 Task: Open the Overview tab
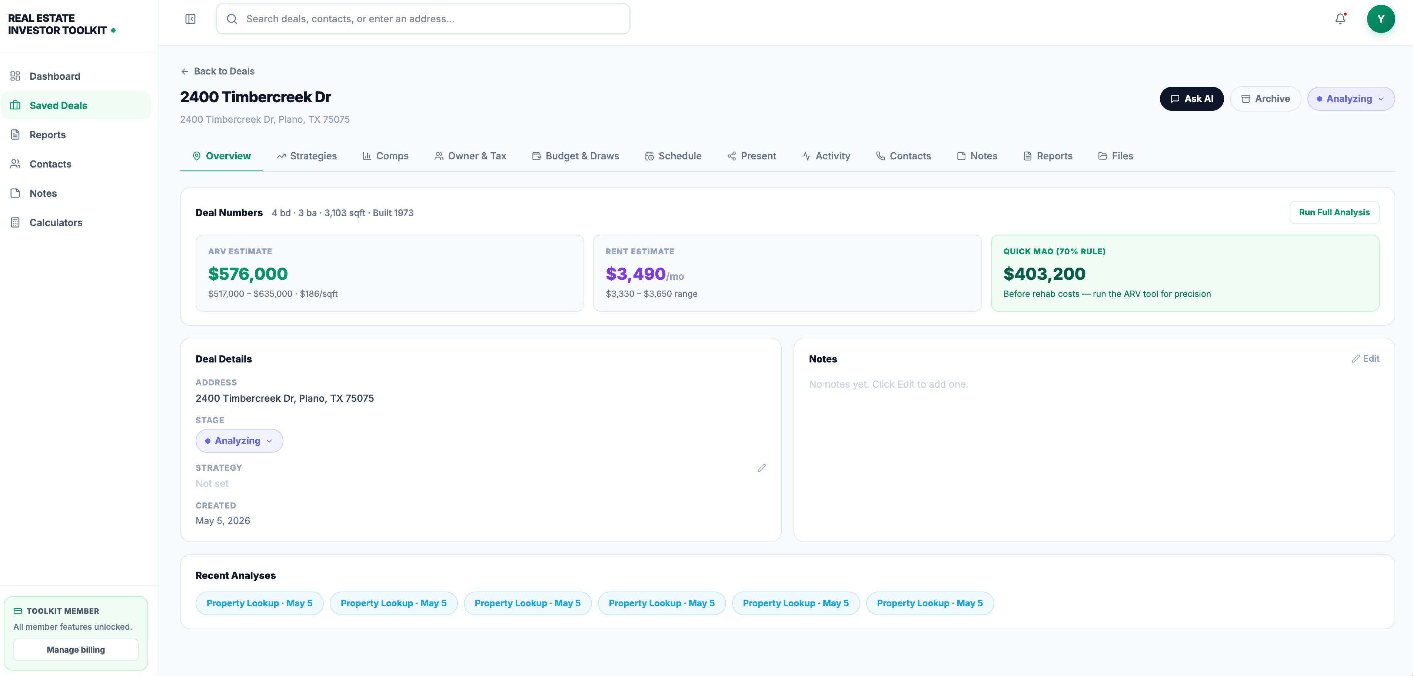(221, 156)
